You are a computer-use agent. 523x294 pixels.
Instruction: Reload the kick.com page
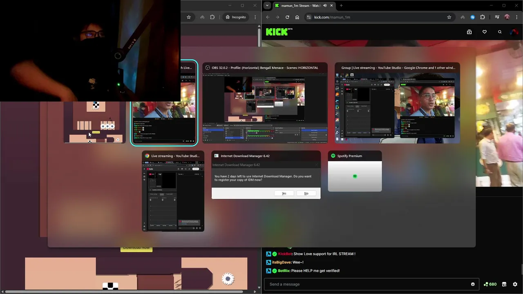pos(287,17)
